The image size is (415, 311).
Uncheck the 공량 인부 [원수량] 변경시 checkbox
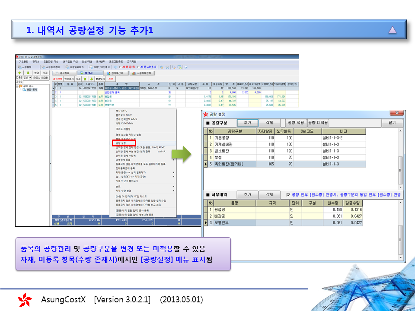tap(288, 195)
